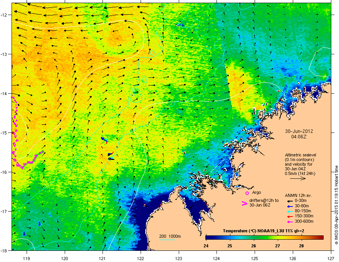Viewport: 339px width, 262px height.
Task: Click the latitude axis label -13
Action: coord(4,54)
